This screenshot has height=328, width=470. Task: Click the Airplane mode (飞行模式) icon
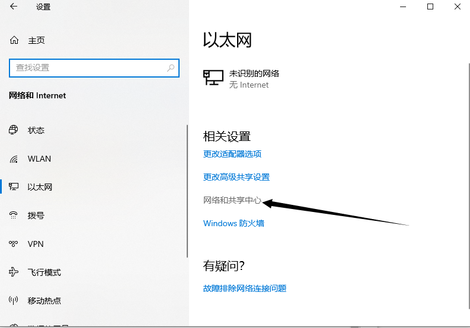[14, 272]
